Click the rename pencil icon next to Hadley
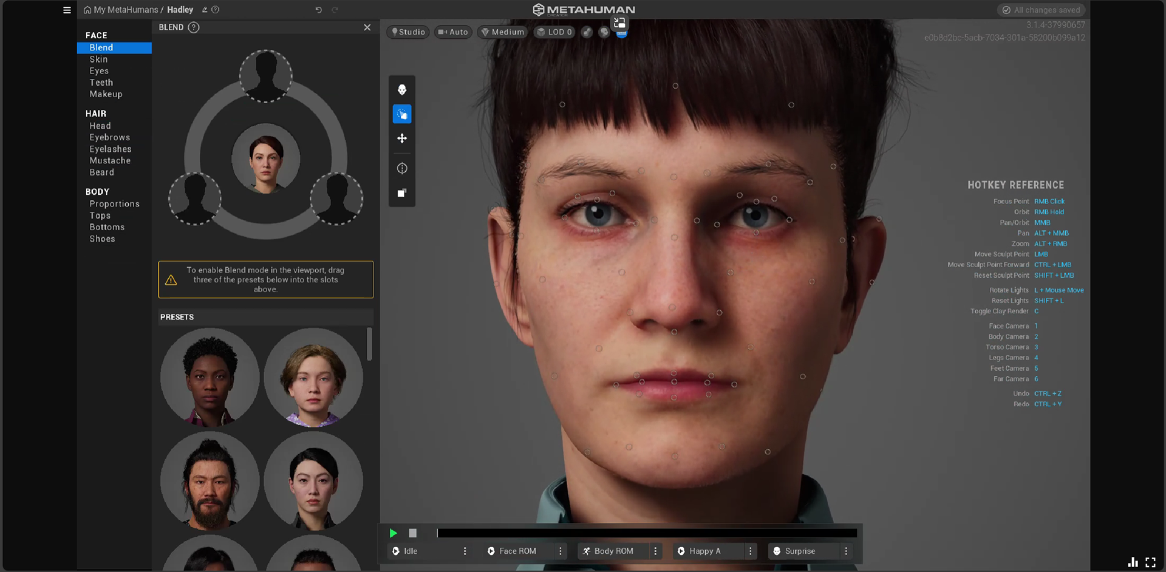The height and width of the screenshot is (572, 1166). 205,10
